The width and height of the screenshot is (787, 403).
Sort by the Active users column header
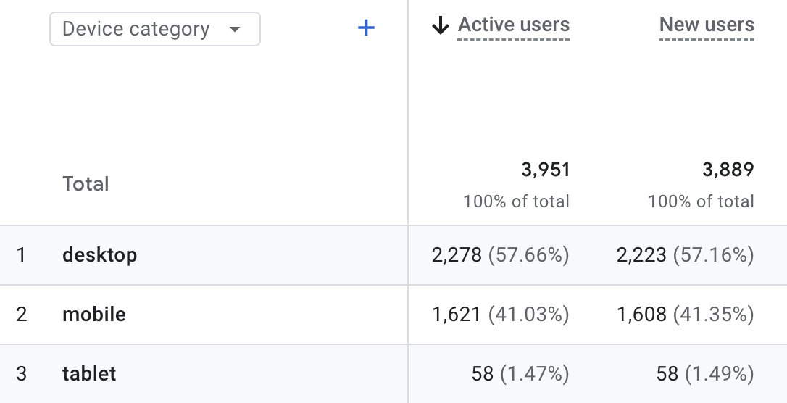(514, 25)
